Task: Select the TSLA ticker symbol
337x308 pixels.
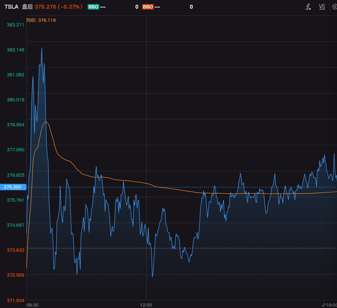Action: point(12,7)
